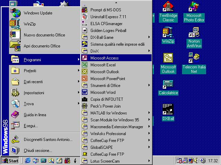
Task: Click the Preferiti star folder icon
Action: click(x=15, y=70)
